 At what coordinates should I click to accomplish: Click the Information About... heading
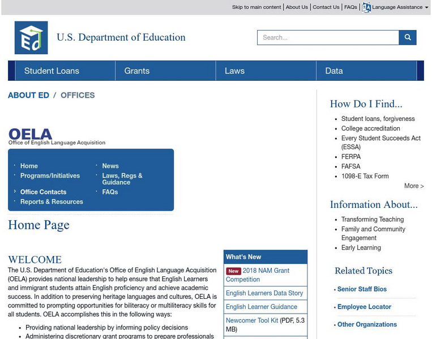[374, 205]
